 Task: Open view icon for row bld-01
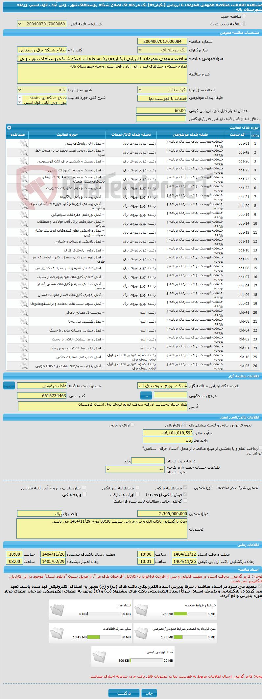tap(24, 348)
